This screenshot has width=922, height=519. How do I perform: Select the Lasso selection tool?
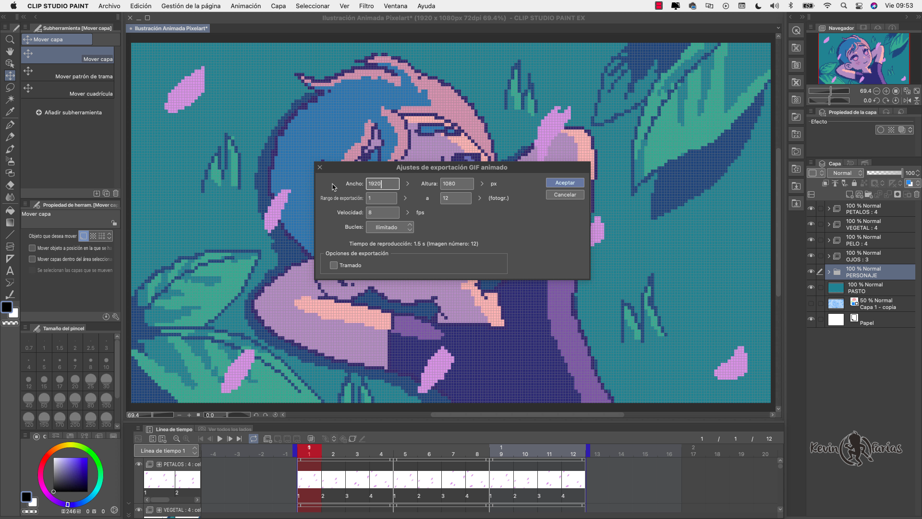(10, 87)
